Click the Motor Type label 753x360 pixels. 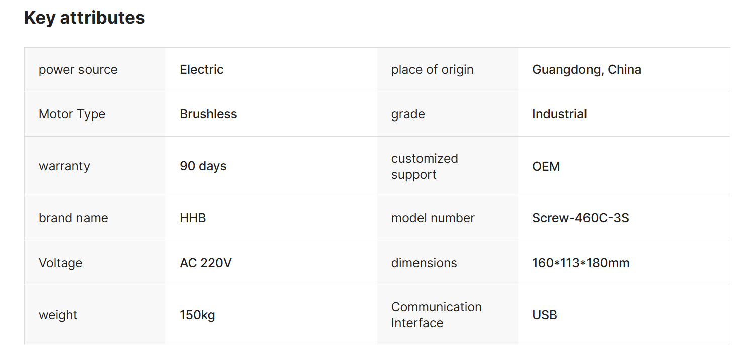[x=72, y=114]
